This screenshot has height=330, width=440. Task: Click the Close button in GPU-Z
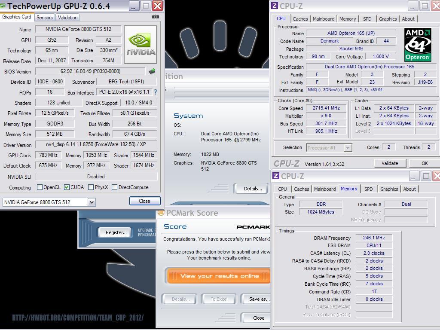click(144, 201)
